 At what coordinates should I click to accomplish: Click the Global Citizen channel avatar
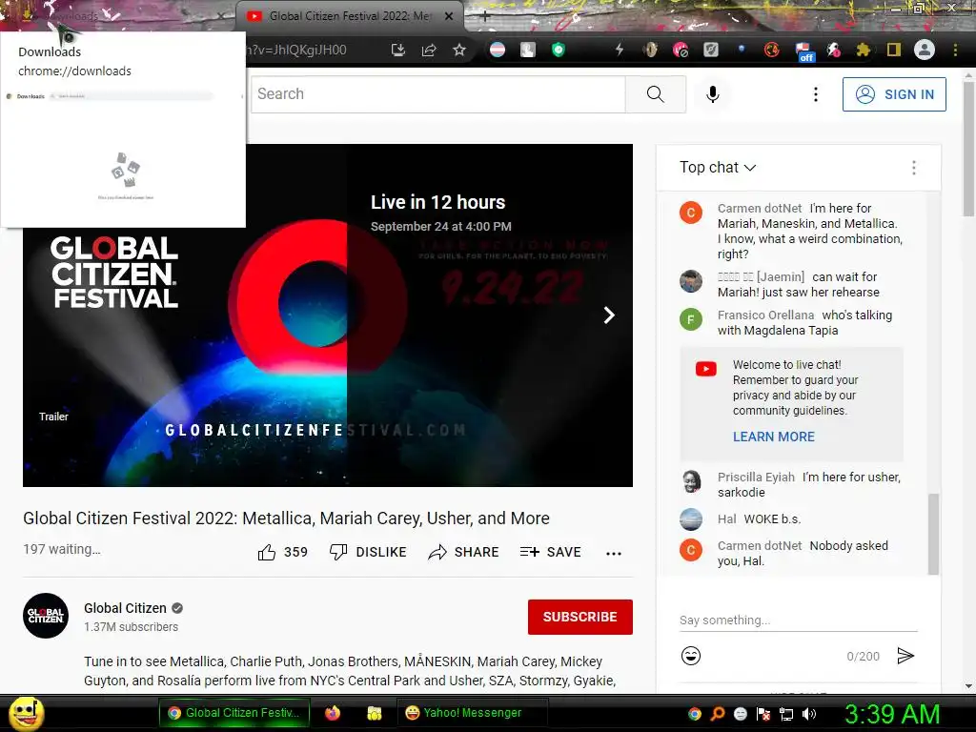coord(46,616)
